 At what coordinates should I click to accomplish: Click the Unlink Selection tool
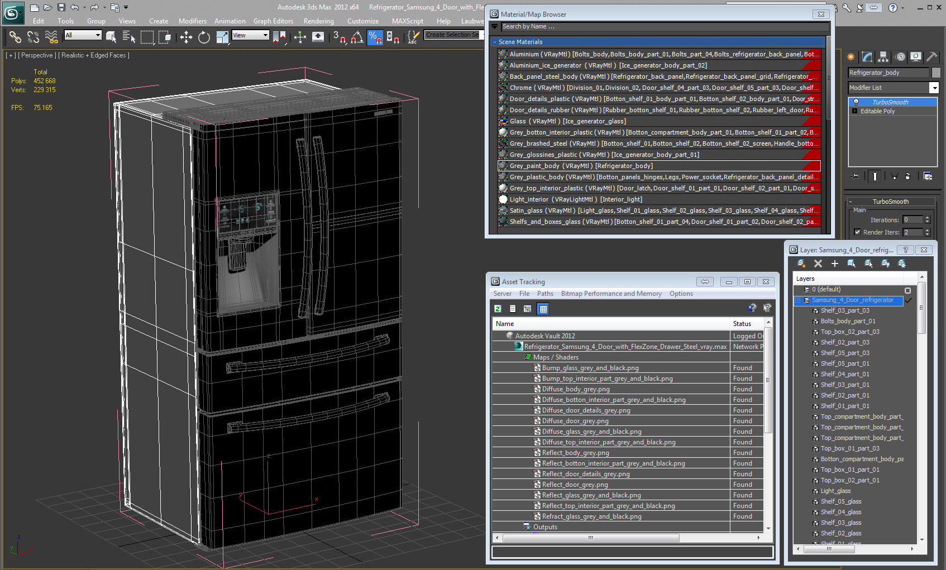(x=33, y=37)
